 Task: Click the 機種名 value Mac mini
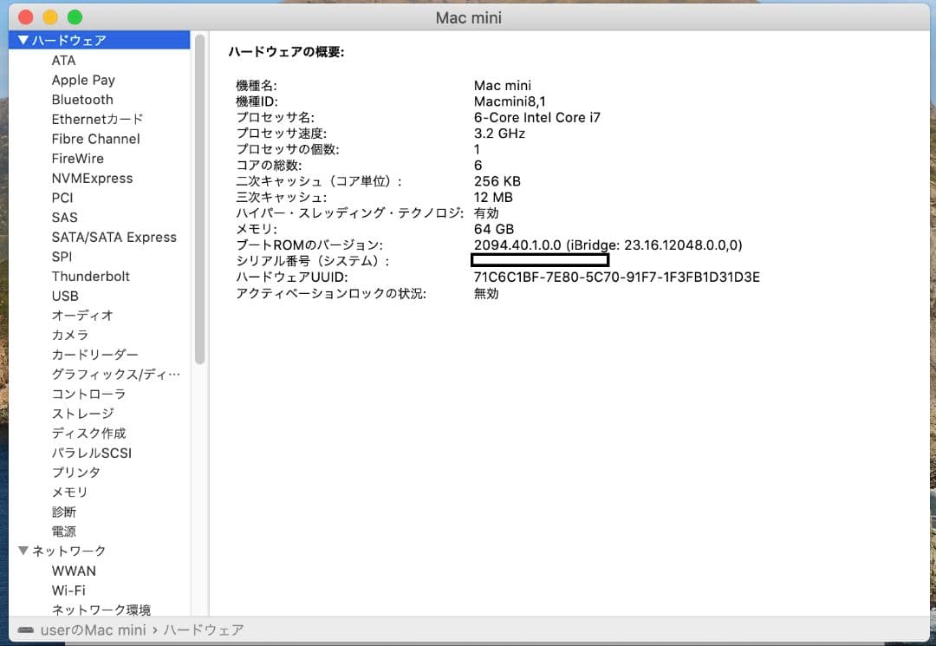pos(502,85)
